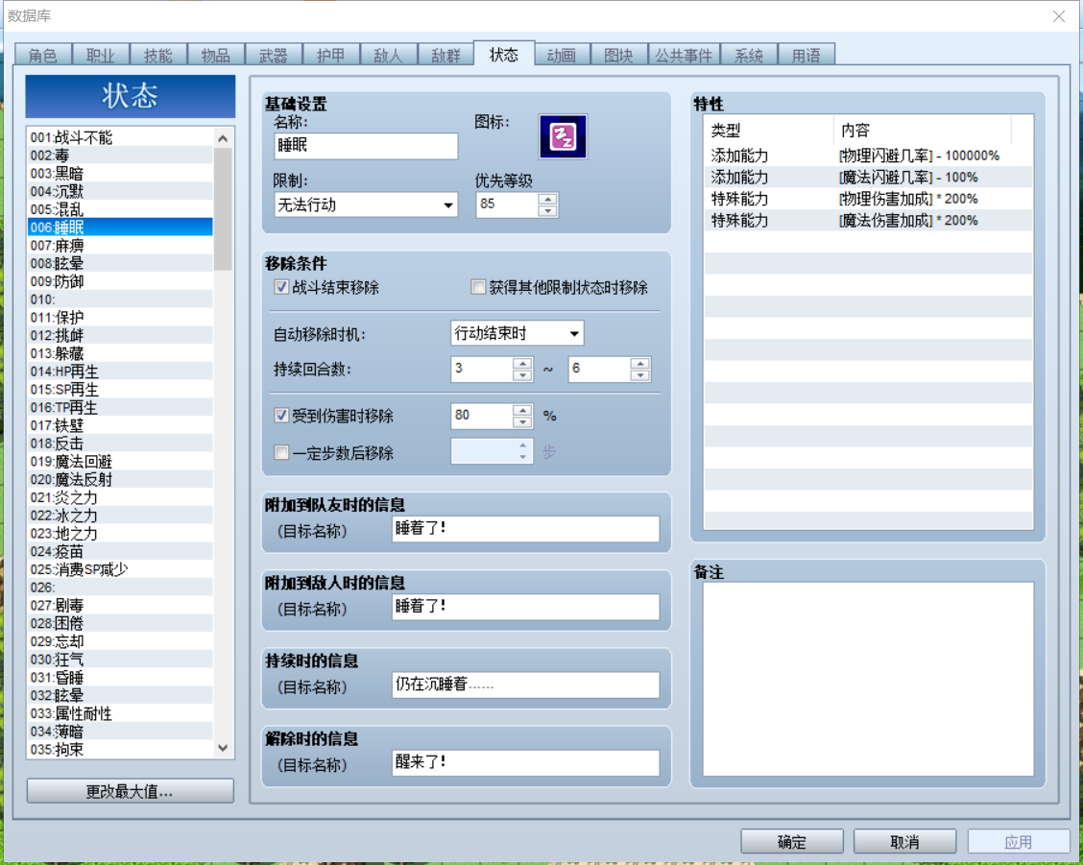
Task: Open the 自动移除时机 dropdown
Action: pos(517,334)
